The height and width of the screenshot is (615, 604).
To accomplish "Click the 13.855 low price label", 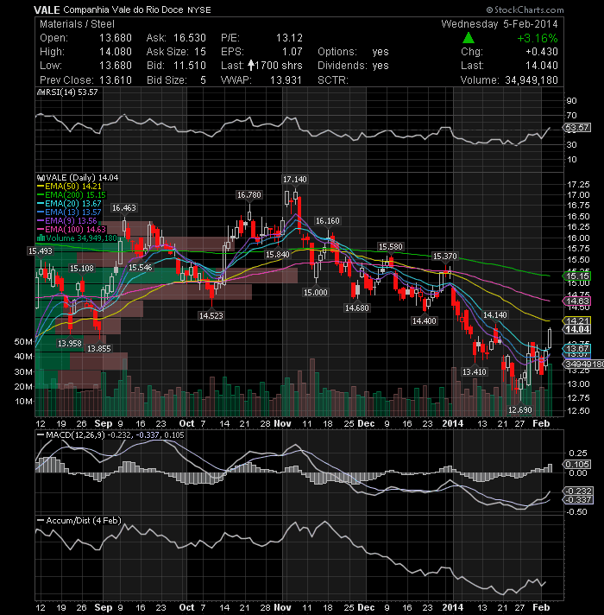I will coord(99,349).
